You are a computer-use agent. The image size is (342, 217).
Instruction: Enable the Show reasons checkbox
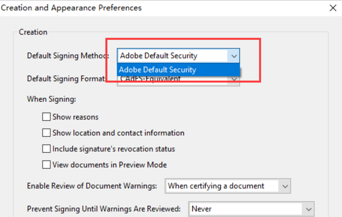tap(46, 117)
